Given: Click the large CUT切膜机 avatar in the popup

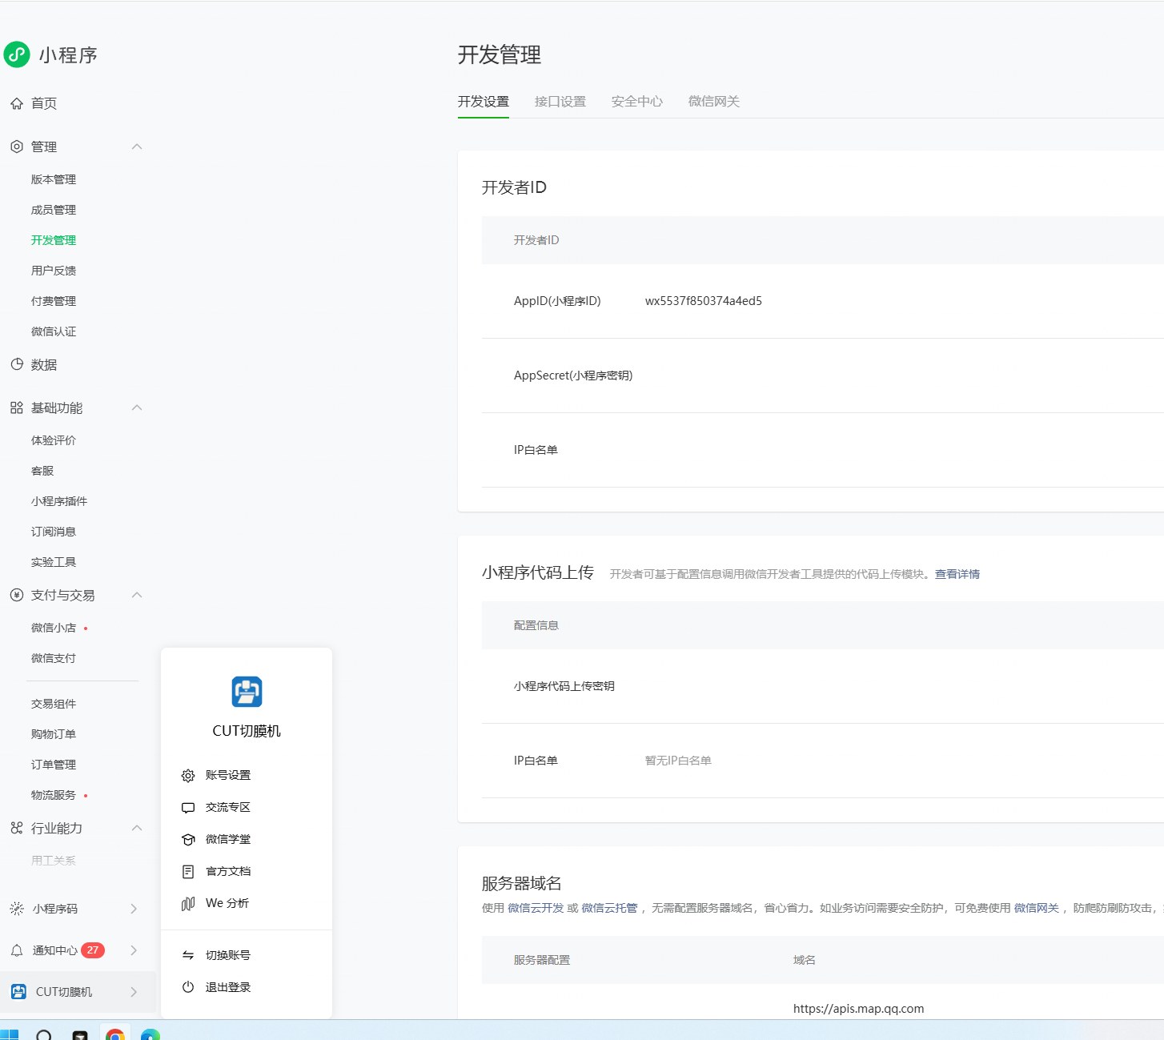Looking at the screenshot, I should click(247, 692).
